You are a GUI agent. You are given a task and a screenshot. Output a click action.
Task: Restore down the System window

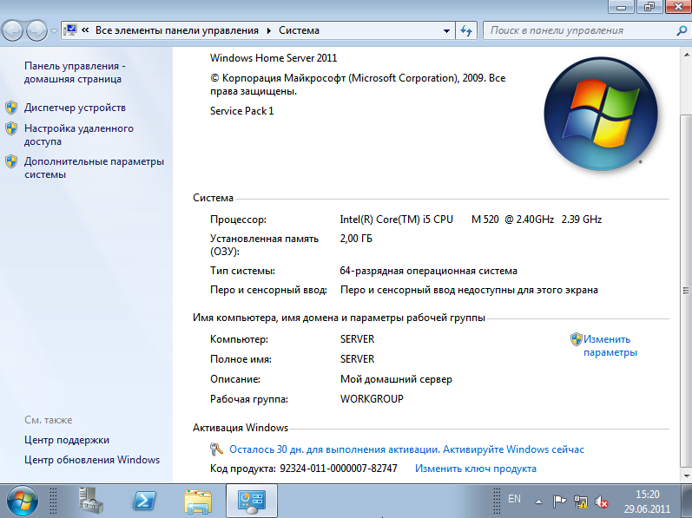point(649,7)
